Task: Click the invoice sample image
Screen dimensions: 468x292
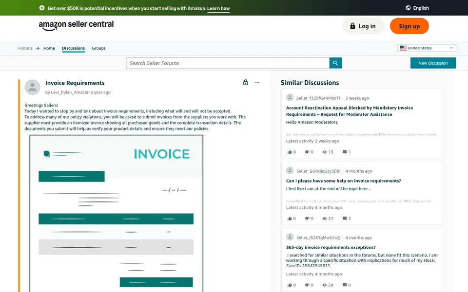Action: pyautogui.click(x=116, y=213)
